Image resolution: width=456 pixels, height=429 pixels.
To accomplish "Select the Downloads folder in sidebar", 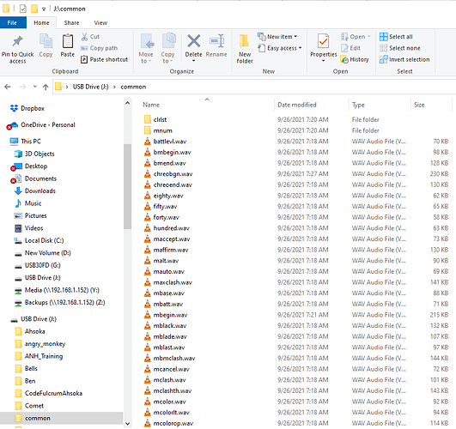I will tap(40, 191).
